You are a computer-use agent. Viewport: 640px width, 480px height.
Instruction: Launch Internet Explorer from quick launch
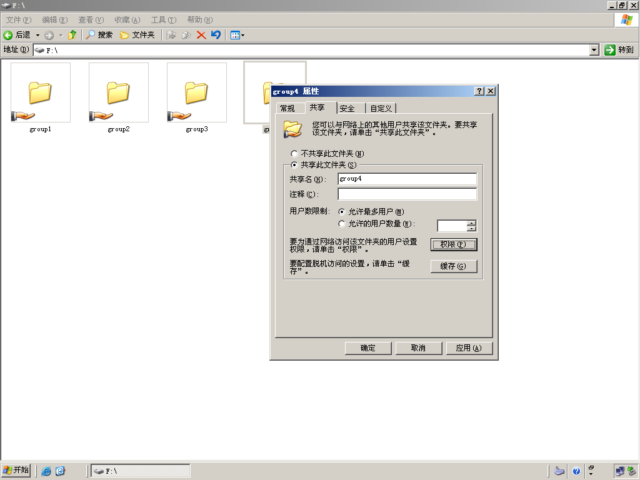(x=46, y=471)
